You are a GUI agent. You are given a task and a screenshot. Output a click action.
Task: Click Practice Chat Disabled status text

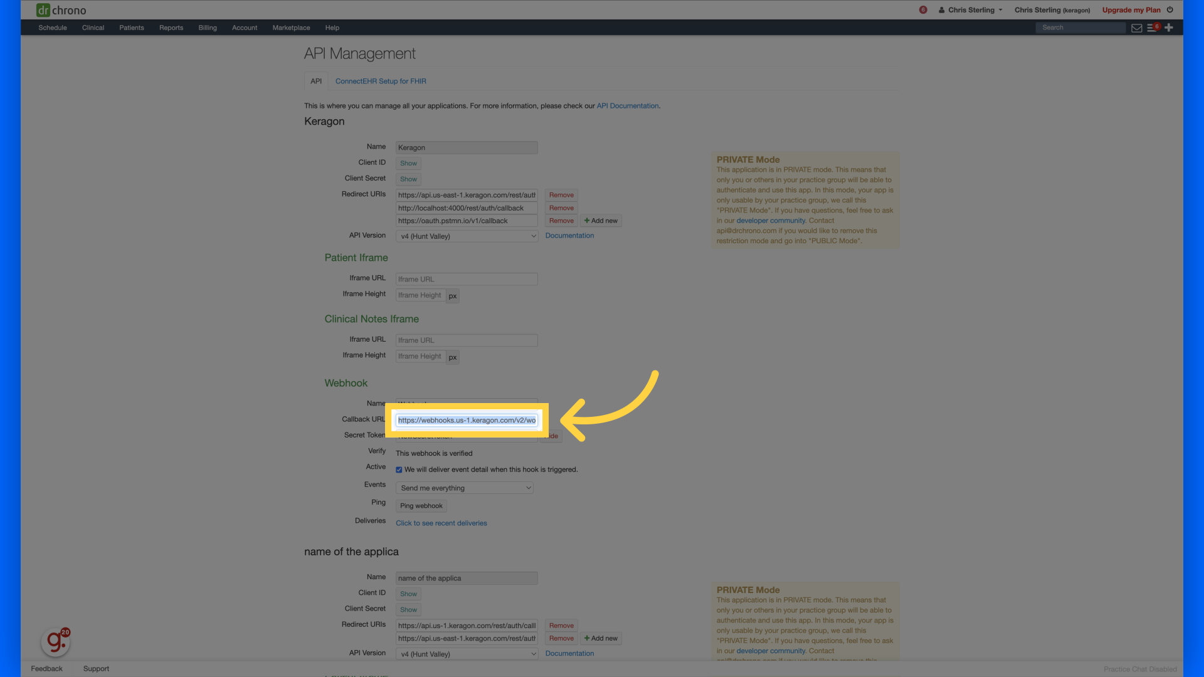pos(1140,669)
